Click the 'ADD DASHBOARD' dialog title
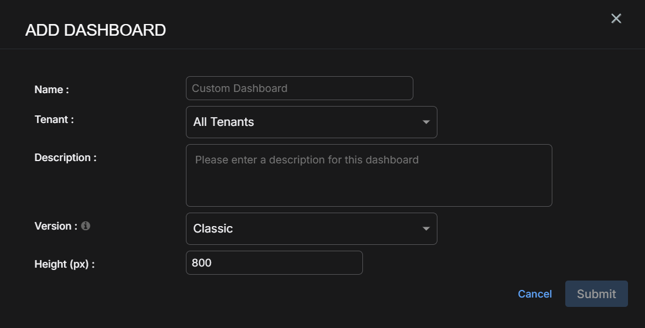Viewport: 645px width, 328px height. coord(96,30)
